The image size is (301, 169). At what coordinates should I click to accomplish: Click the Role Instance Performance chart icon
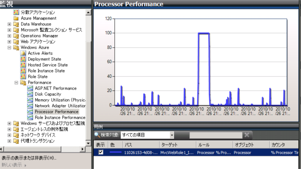30,117
